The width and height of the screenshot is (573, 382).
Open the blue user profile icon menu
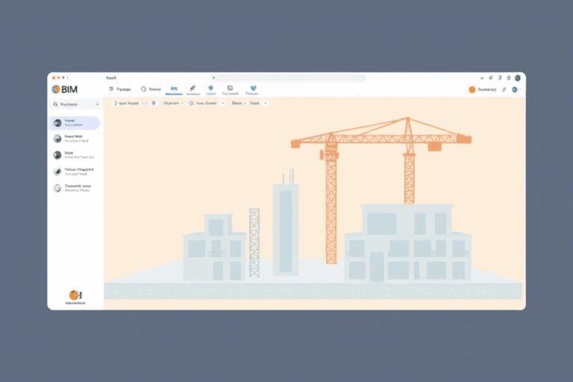(515, 90)
